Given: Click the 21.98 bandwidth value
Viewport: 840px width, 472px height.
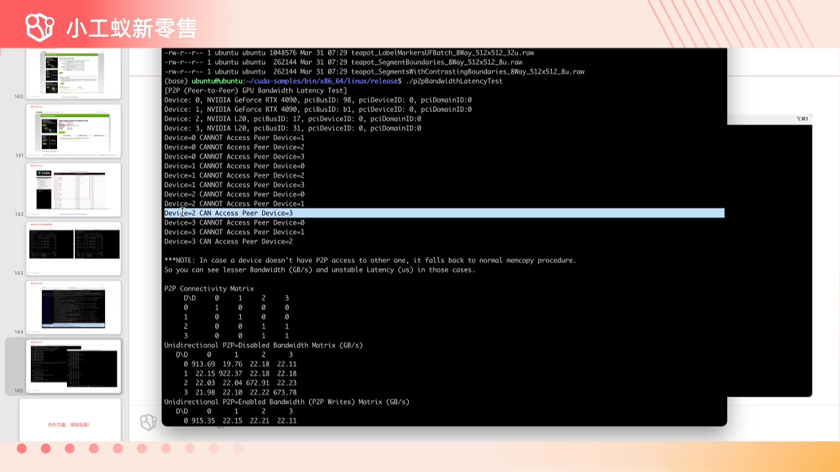Looking at the screenshot, I should coord(205,393).
